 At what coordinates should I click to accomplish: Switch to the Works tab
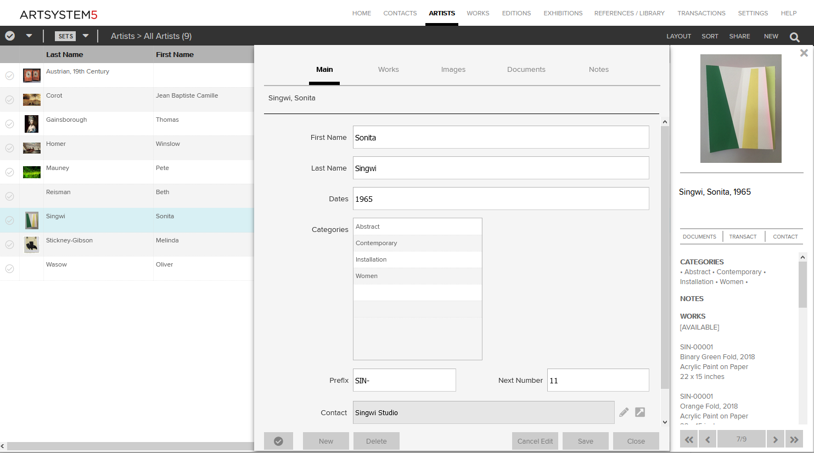388,70
